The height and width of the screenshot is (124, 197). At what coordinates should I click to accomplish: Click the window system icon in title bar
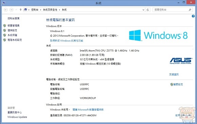pyautogui.click(x=4, y=3)
